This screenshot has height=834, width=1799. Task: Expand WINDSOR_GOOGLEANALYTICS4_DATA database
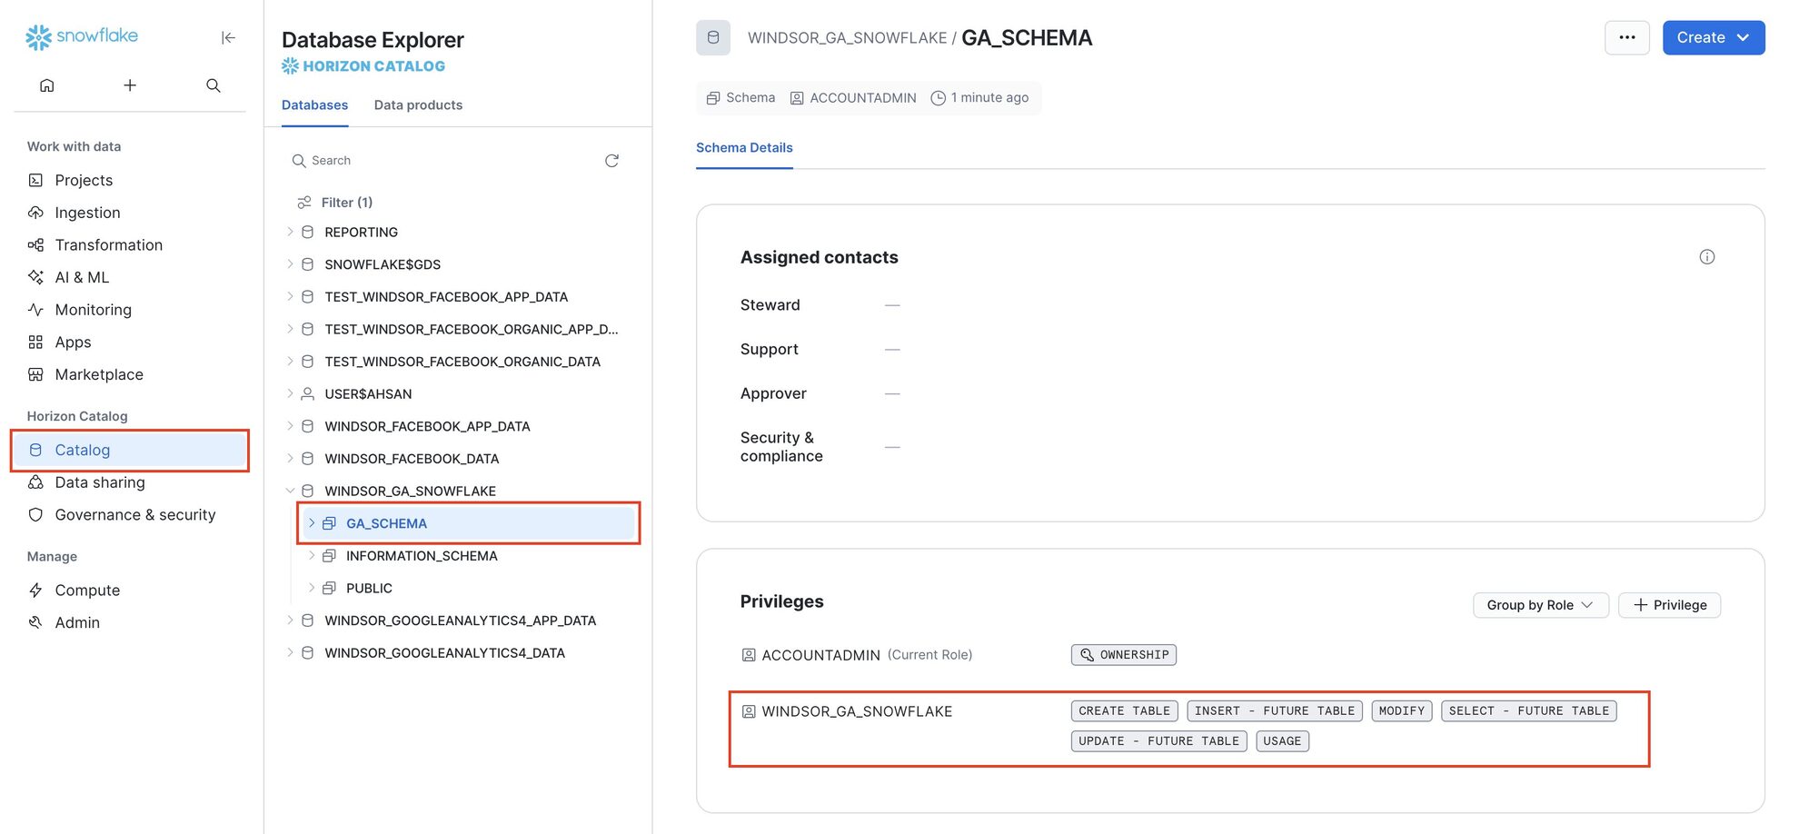[x=290, y=653]
